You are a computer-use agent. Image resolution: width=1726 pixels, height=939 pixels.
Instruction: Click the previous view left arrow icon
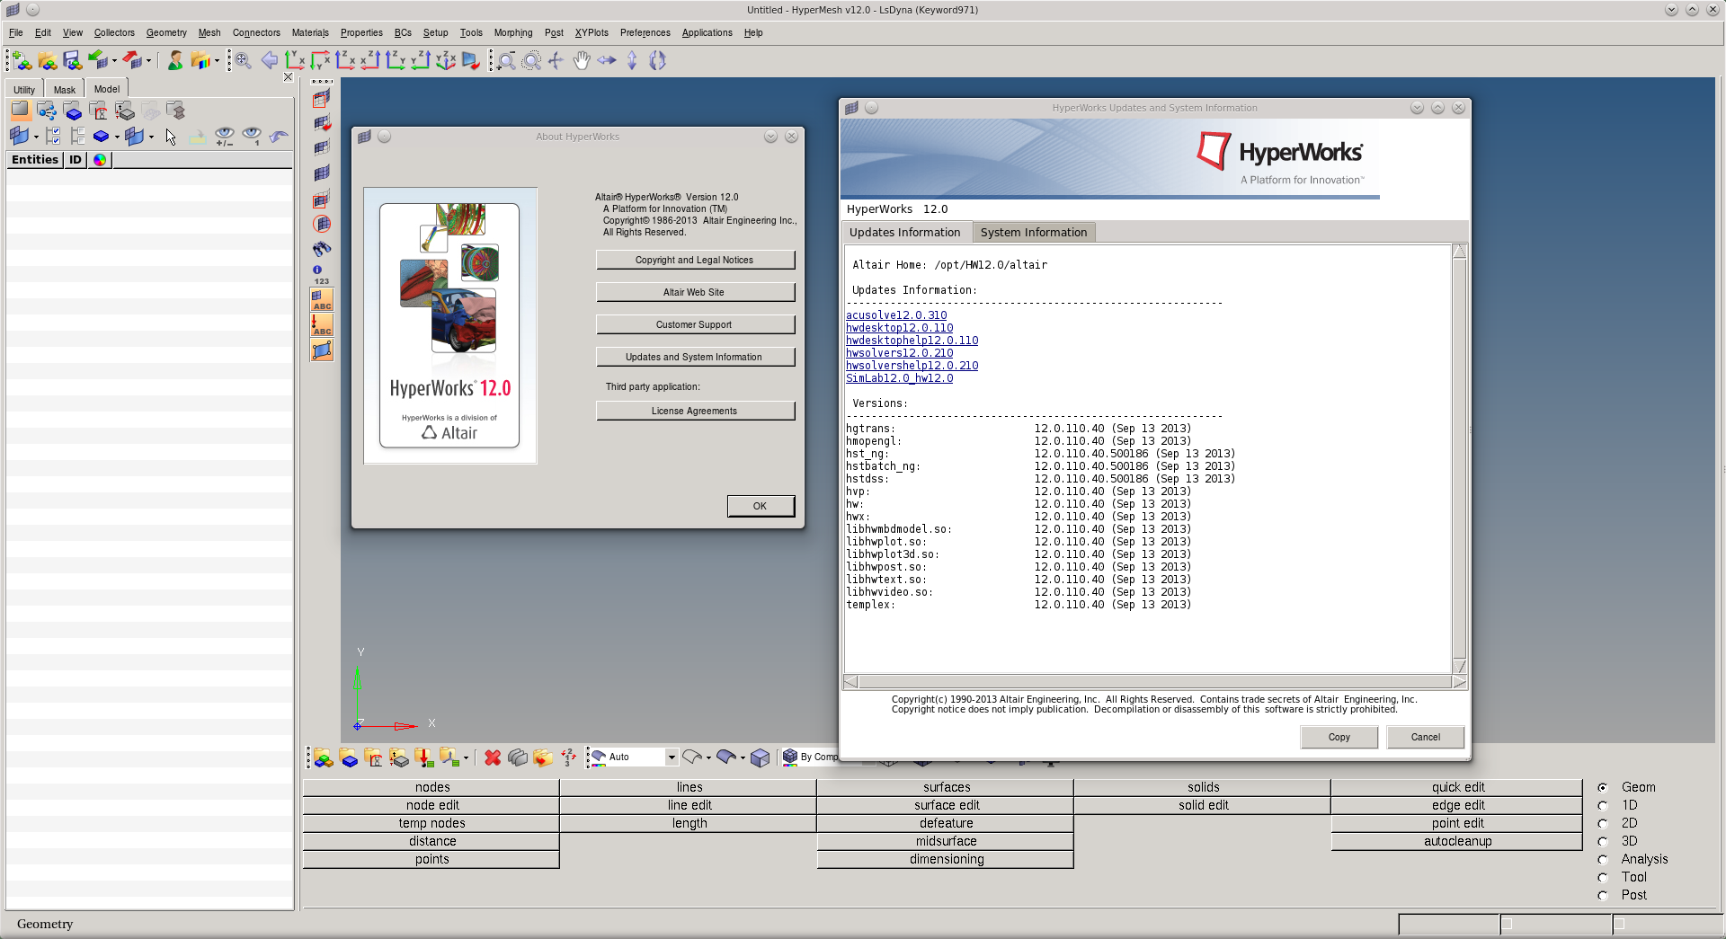tap(269, 60)
